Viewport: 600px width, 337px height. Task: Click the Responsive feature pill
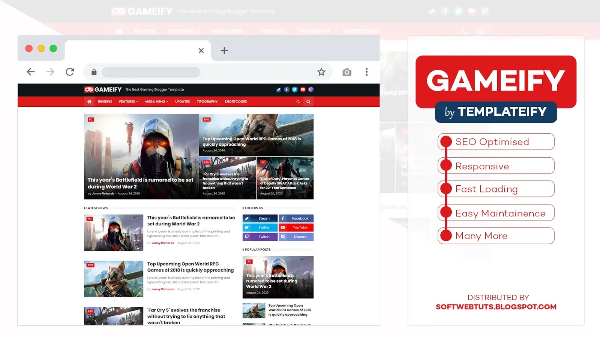(496, 166)
